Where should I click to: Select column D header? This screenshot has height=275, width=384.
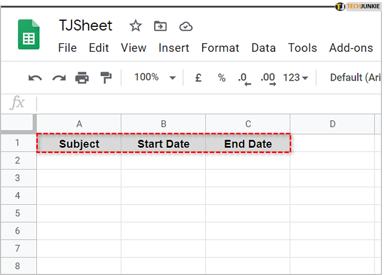(332, 124)
